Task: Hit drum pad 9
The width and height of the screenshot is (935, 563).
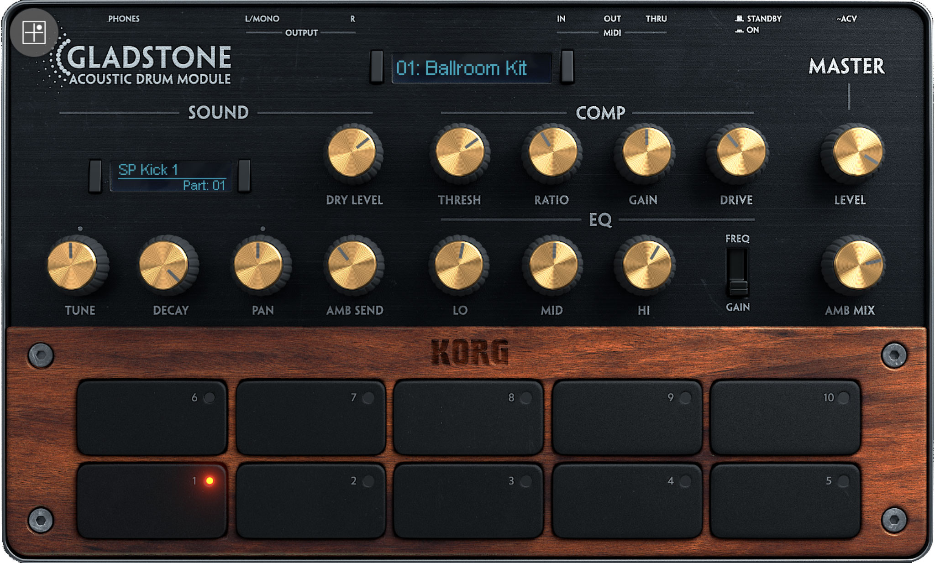Action: tap(627, 417)
